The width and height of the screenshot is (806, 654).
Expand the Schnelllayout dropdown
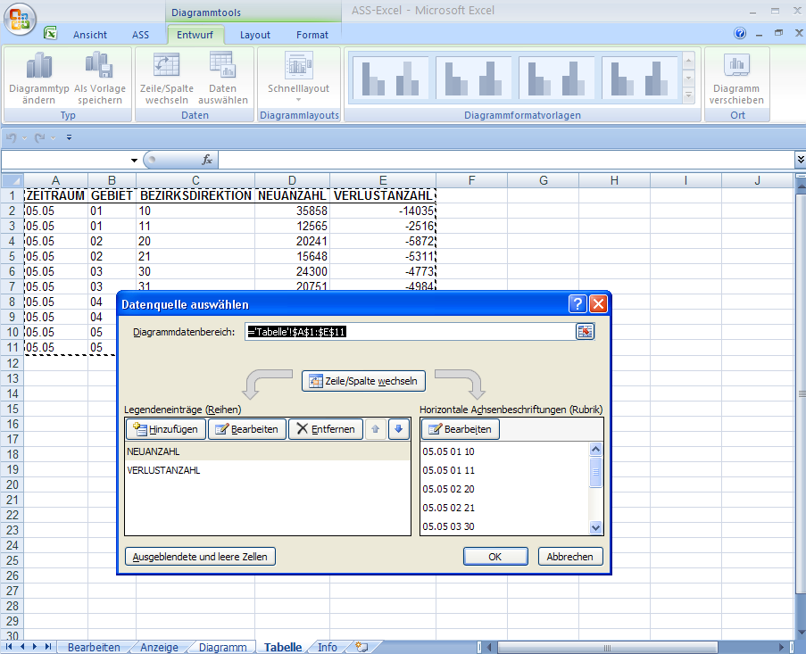coord(298,99)
